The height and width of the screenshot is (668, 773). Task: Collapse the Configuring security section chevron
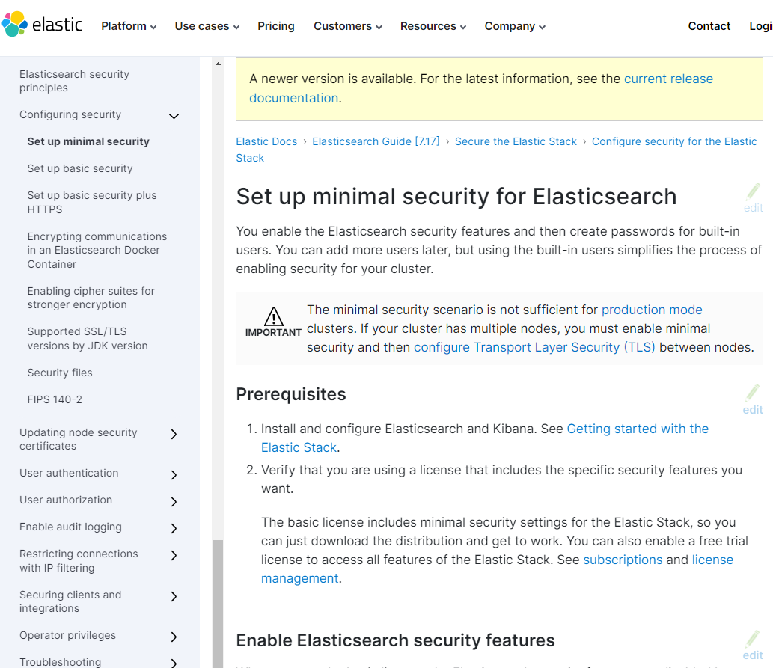[x=174, y=117]
